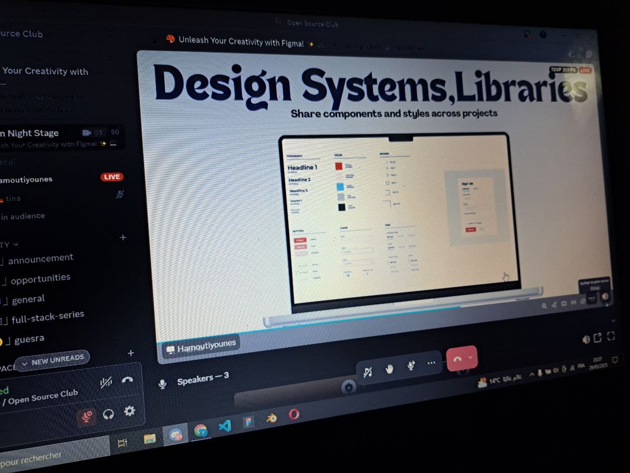
Task: Open Opera browser from the taskbar
Action: [x=294, y=414]
